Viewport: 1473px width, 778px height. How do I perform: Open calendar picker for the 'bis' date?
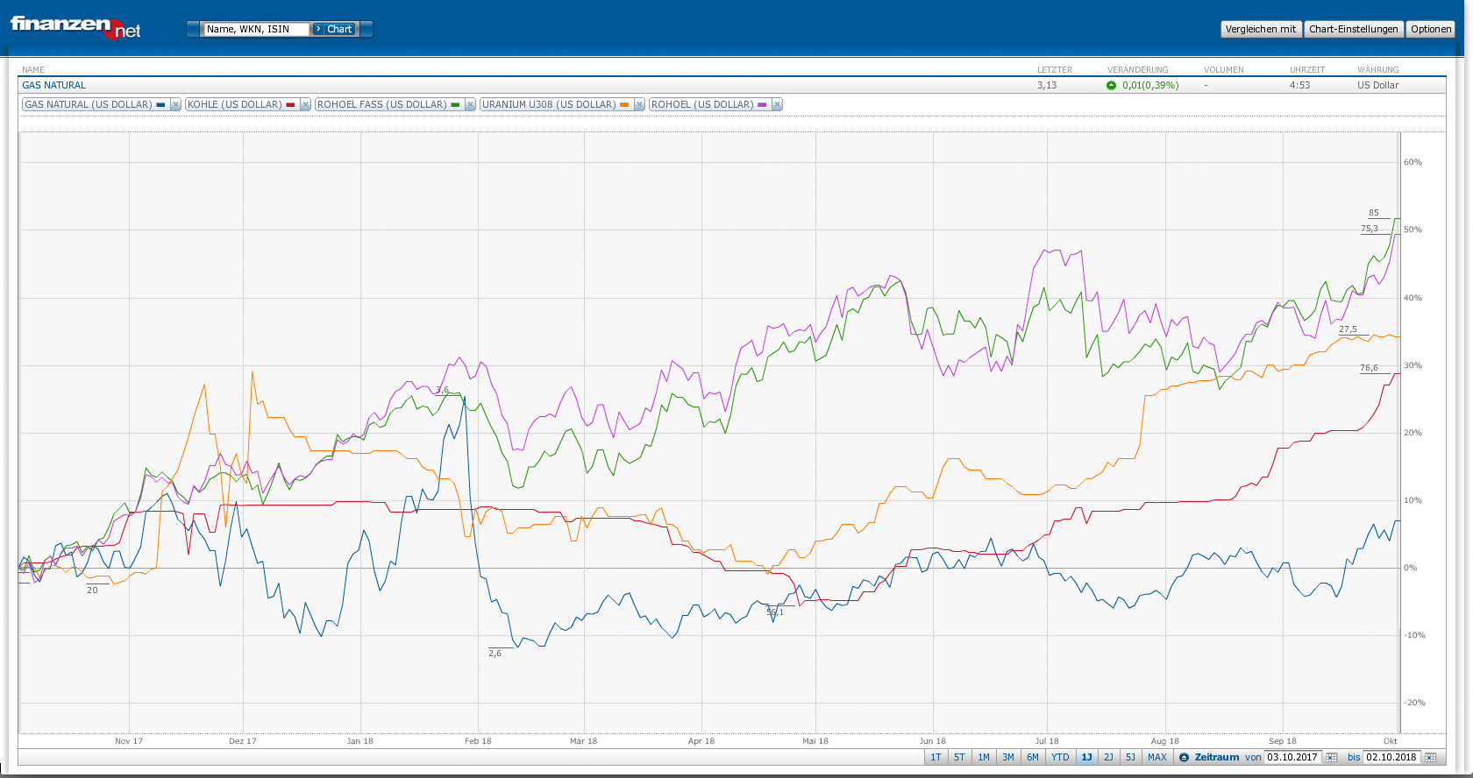point(1431,758)
